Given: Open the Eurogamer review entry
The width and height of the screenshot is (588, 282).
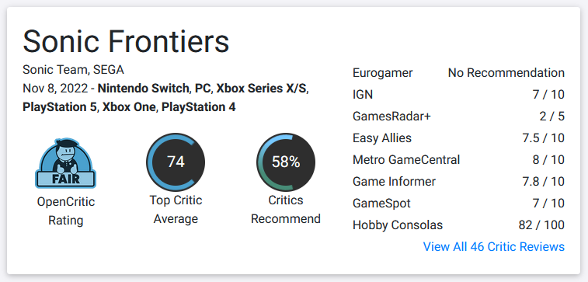Looking at the screenshot, I should click(x=458, y=73).
